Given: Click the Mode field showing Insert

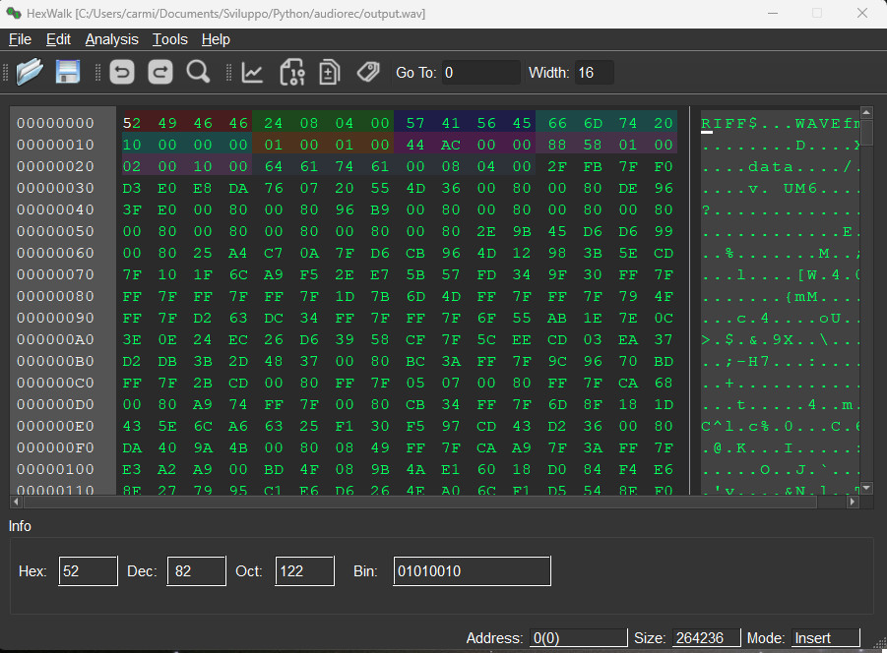Looking at the screenshot, I should 825,637.
